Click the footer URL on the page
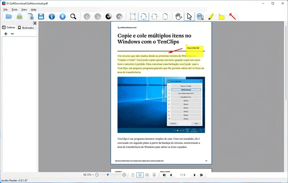This screenshot has width=288, height=183. pos(139,161)
